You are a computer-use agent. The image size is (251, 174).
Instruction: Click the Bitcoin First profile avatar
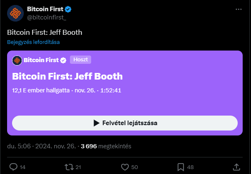pyautogui.click(x=15, y=13)
